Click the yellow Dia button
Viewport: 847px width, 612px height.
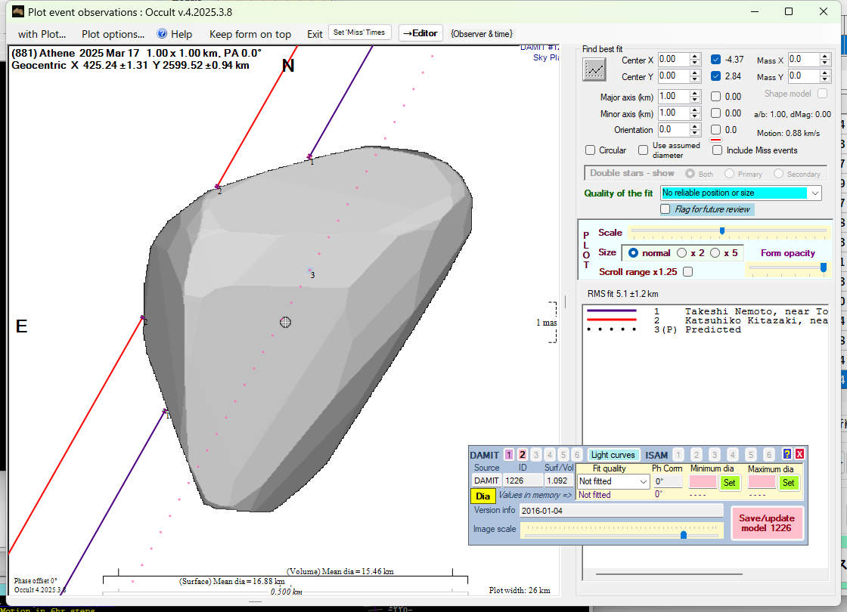point(482,496)
